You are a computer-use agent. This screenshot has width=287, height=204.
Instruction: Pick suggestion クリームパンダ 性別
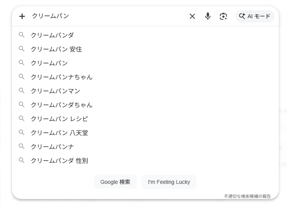pyautogui.click(x=59, y=161)
